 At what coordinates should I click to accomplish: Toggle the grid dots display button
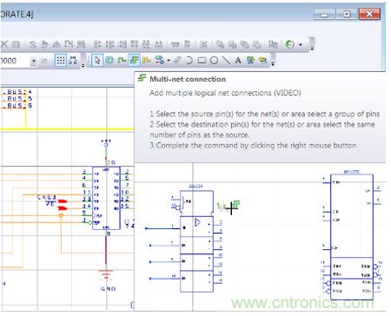[x=61, y=61]
